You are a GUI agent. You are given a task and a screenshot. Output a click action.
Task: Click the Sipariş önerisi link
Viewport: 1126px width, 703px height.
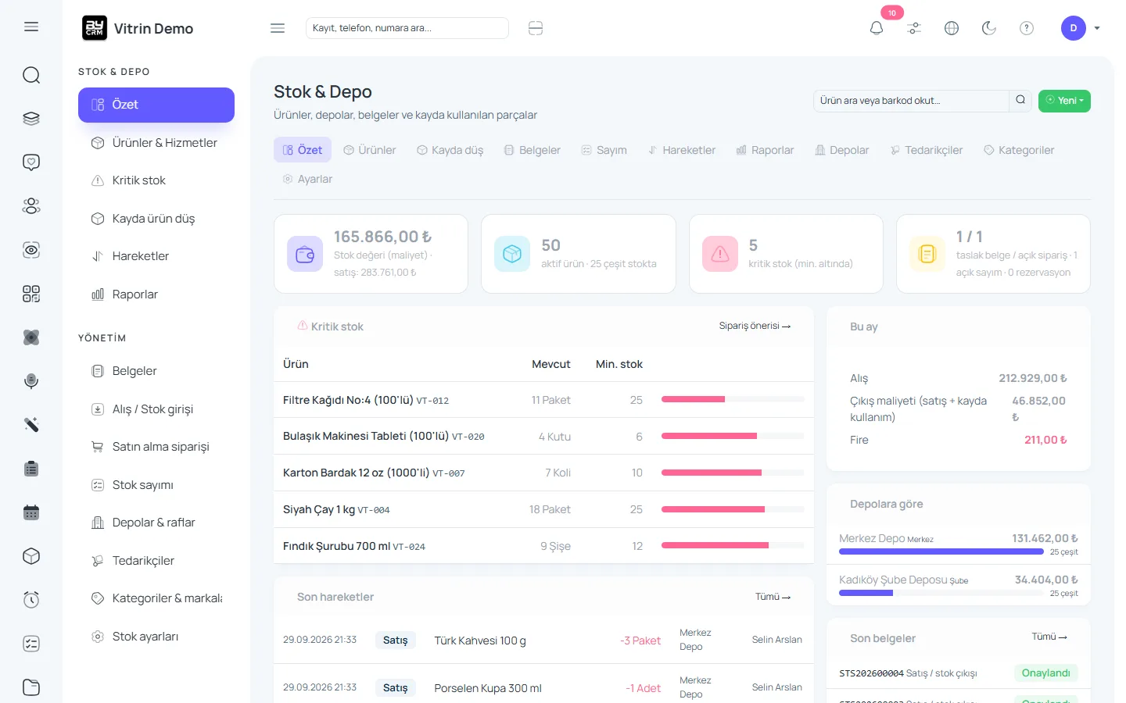point(755,326)
